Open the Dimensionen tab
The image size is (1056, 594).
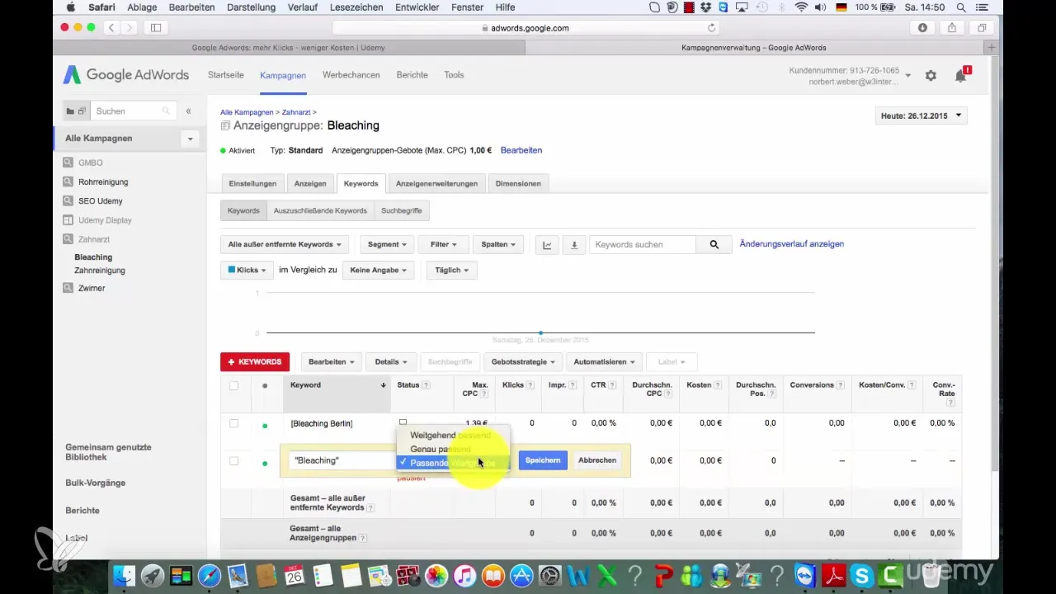click(x=518, y=183)
